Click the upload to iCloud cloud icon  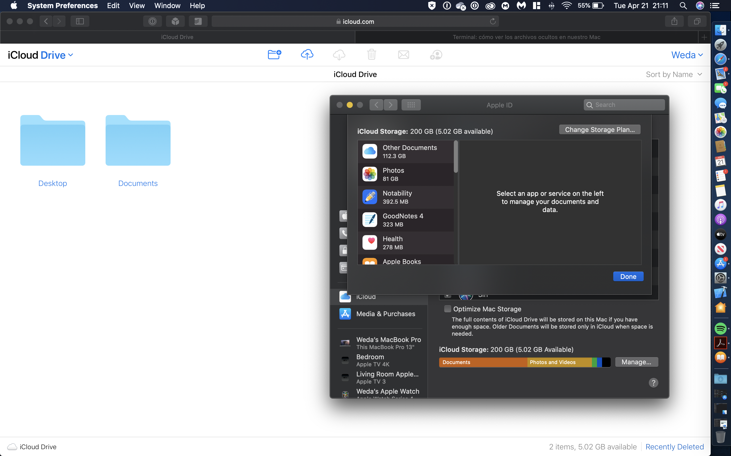point(307,54)
